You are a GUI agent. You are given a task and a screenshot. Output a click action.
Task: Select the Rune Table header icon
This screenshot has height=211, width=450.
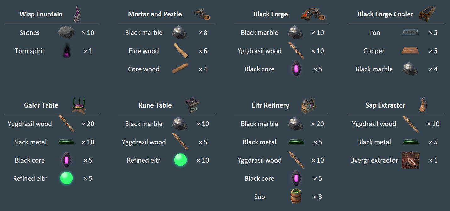(x=192, y=105)
